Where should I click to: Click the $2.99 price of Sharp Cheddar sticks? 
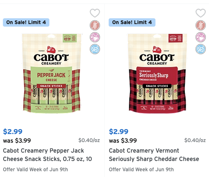(119, 131)
